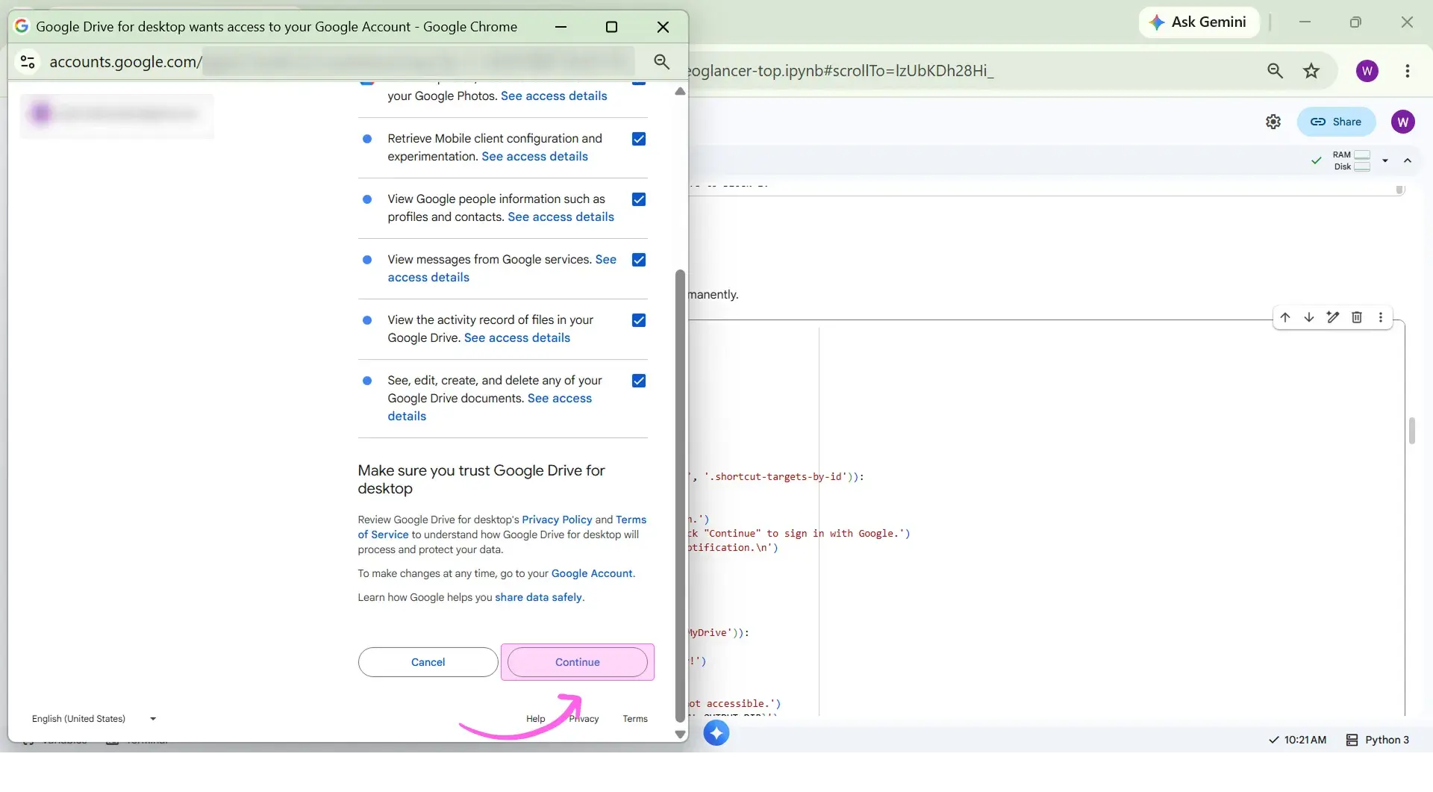Open the Help link in popup footer
Viewport: 1433px width, 792px height.
pyautogui.click(x=535, y=719)
